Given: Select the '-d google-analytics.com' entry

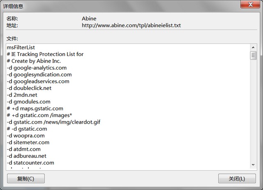Looking at the screenshot, I should 37,68.
